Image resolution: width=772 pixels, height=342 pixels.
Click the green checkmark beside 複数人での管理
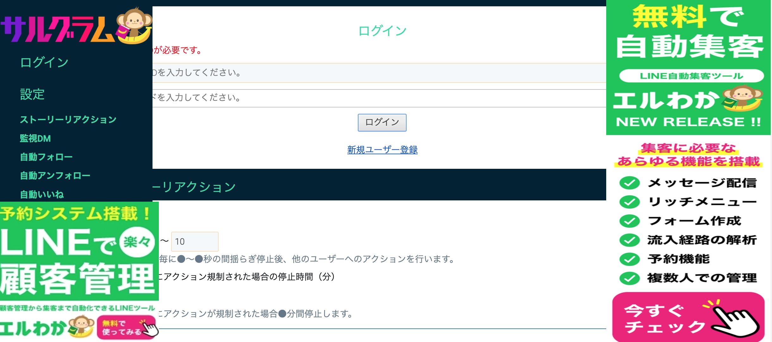click(x=630, y=278)
